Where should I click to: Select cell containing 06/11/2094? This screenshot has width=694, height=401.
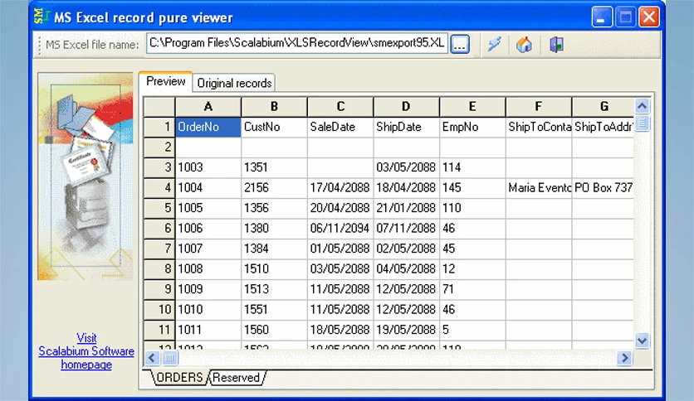(x=340, y=229)
